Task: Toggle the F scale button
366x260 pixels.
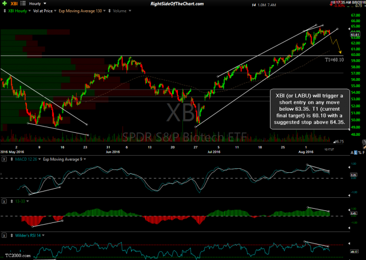Action: pyautogui.click(x=364, y=152)
